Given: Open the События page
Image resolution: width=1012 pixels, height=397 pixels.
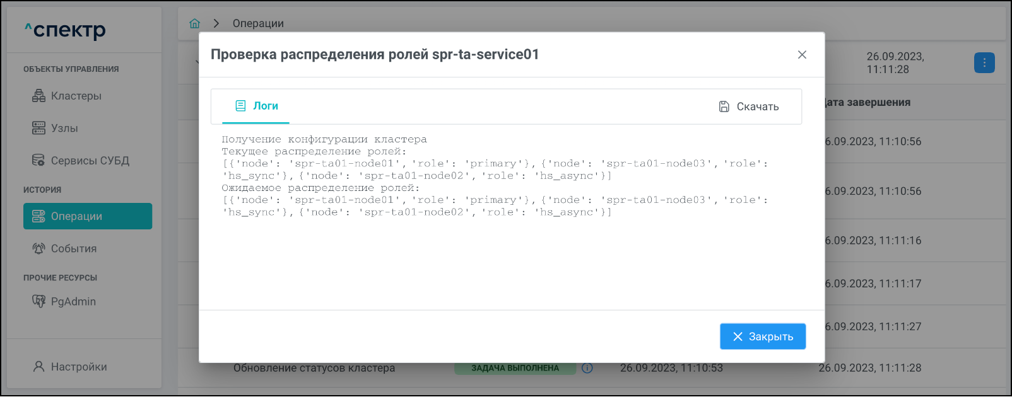Looking at the screenshot, I should (73, 248).
